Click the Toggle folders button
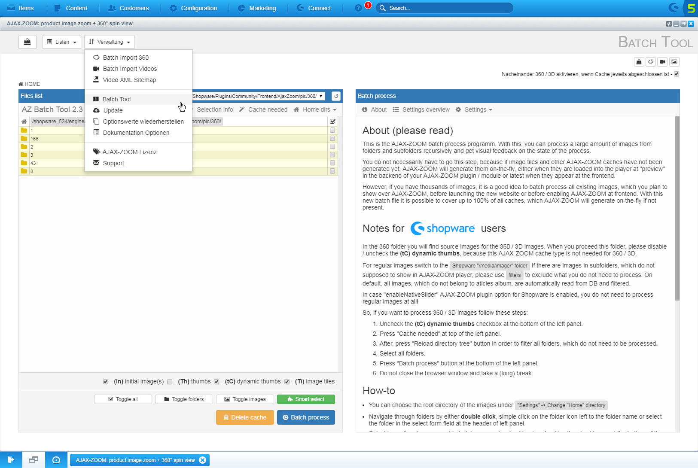The image size is (698, 468). pos(184,399)
